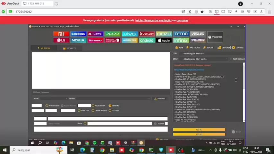Select the Samsung brand icon
The height and width of the screenshot is (154, 274).
(78, 34)
